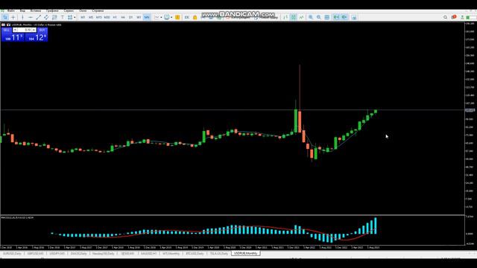Click the yellow lock icon
Image resolution: width=477 pixels, height=268 pixels.
(195, 17)
